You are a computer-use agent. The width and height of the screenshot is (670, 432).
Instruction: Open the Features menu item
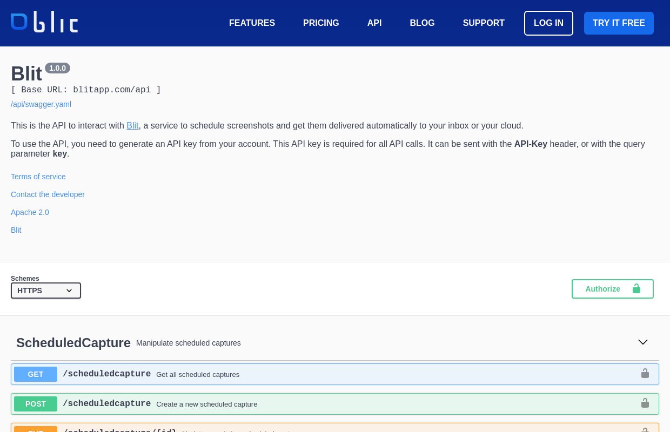[x=252, y=23]
